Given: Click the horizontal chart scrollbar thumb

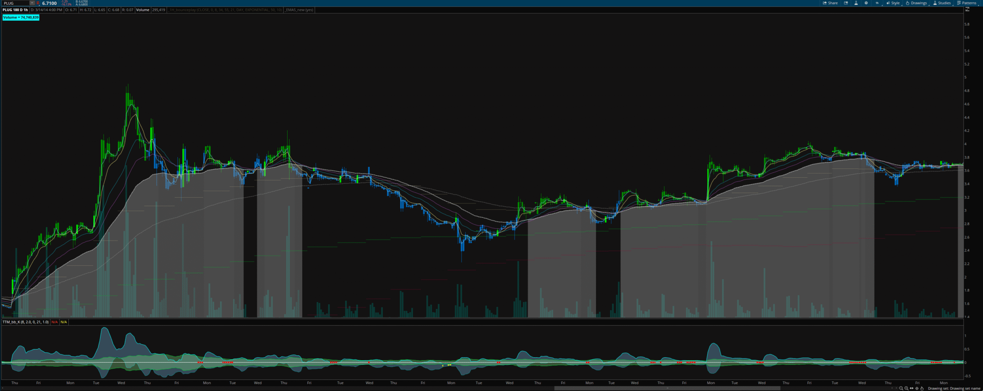Looking at the screenshot, I should click(667, 388).
